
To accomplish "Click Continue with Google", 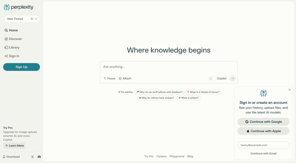I will pos(263,122).
